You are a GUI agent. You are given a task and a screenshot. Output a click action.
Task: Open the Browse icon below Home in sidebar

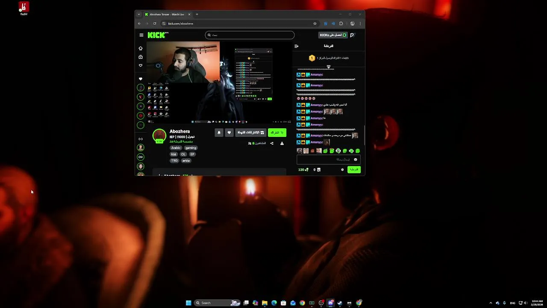coord(141,57)
